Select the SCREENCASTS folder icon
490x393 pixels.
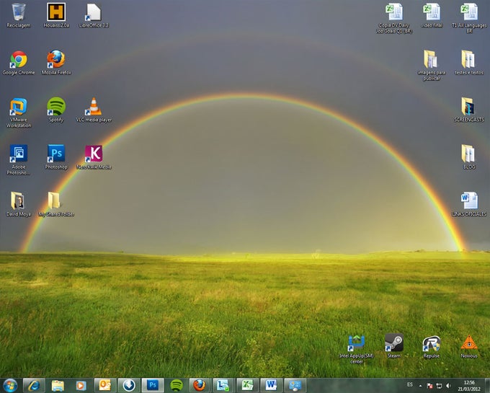click(469, 110)
